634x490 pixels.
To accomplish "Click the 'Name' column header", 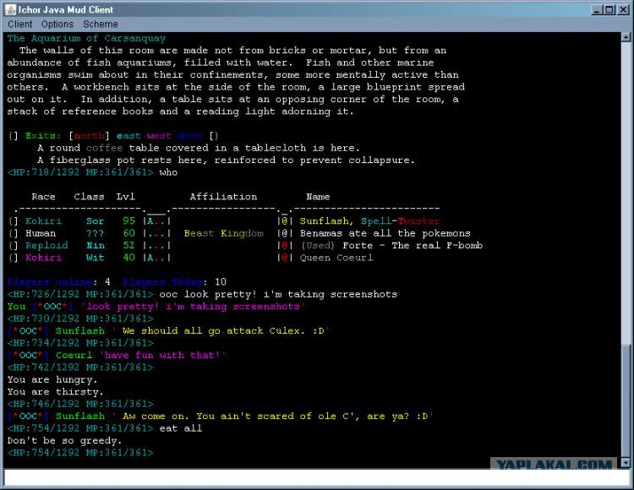I will coord(318,197).
